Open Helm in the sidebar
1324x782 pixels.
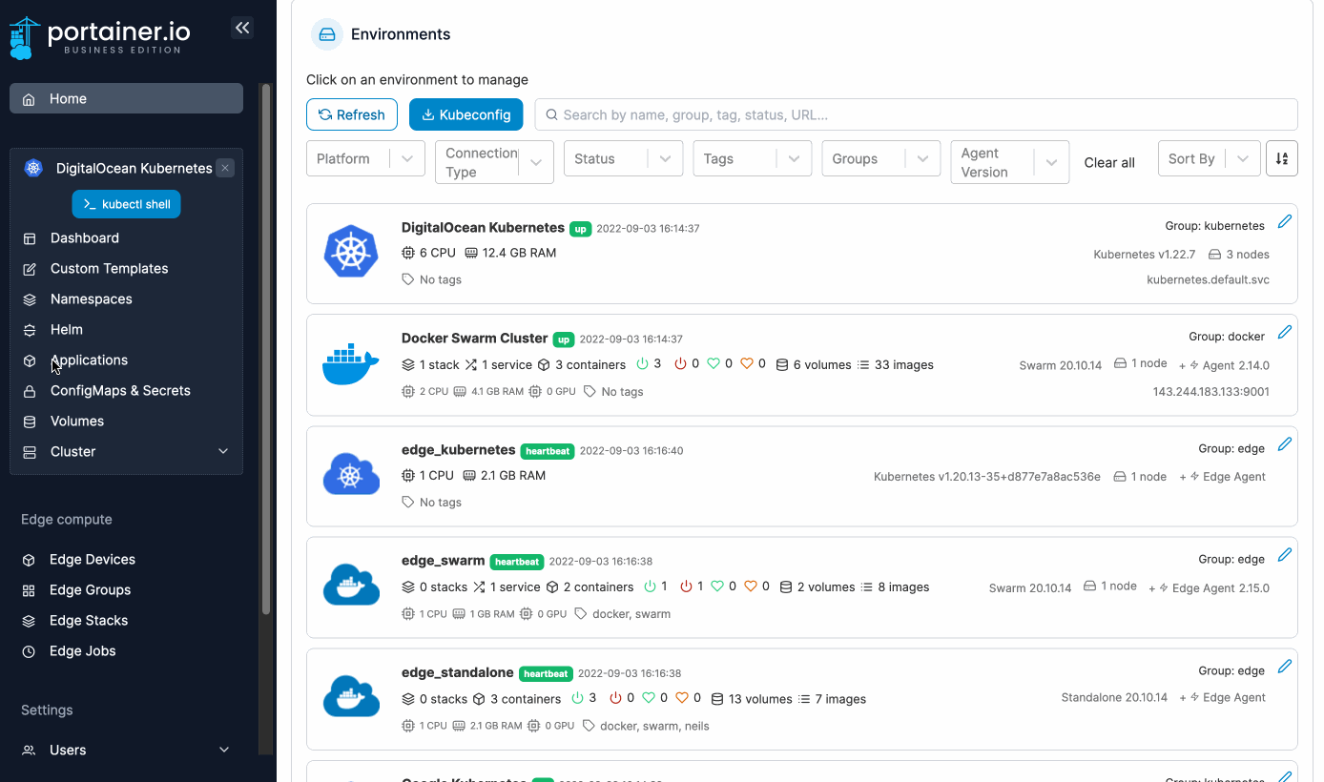click(67, 330)
